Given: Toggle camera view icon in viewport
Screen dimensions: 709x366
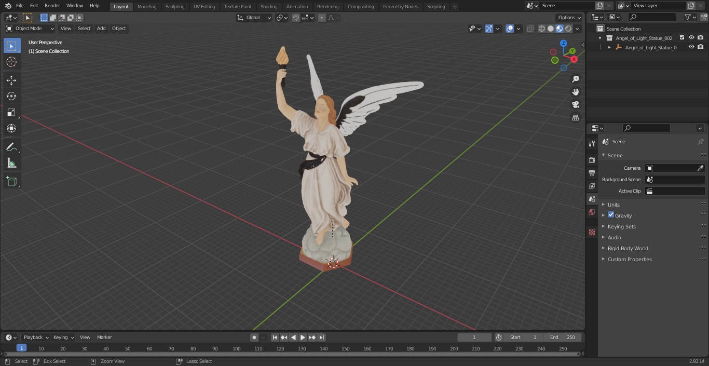Looking at the screenshot, I should (x=575, y=104).
